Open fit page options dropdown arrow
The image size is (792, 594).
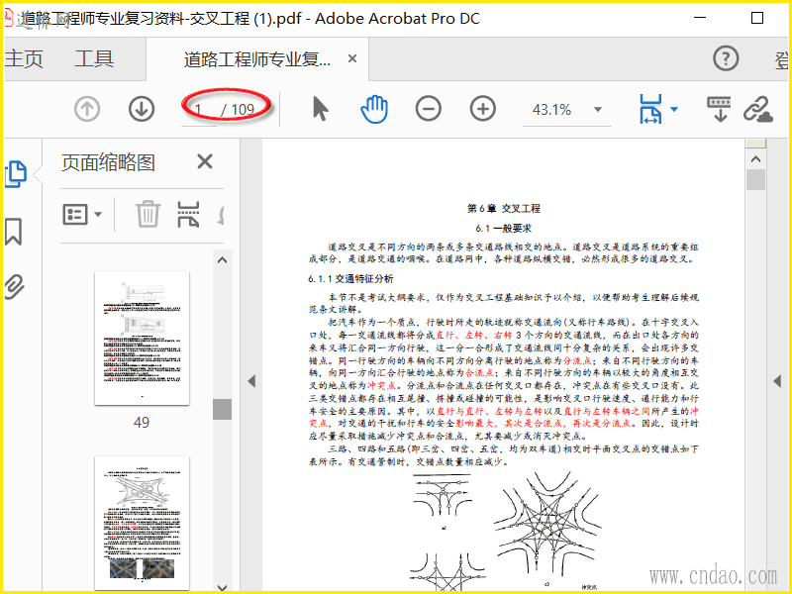(x=674, y=109)
